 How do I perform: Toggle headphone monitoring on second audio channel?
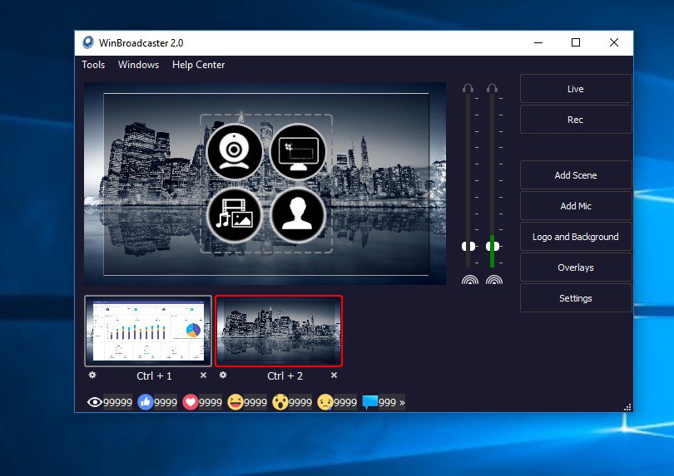(x=492, y=88)
